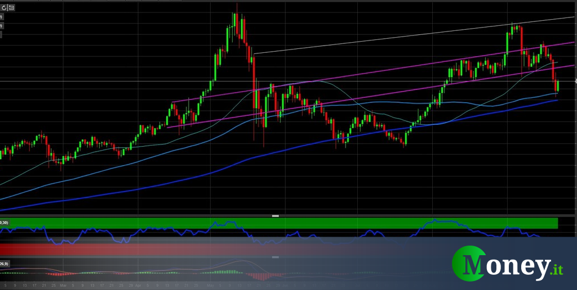Screen dimensions: 577x290
Task: Click the price marker on the right edge
Action: (575, 81)
